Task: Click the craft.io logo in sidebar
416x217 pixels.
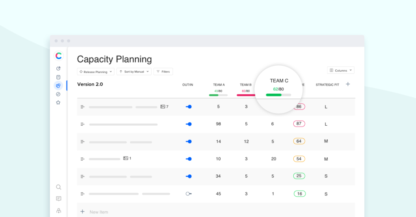Action: [58, 56]
